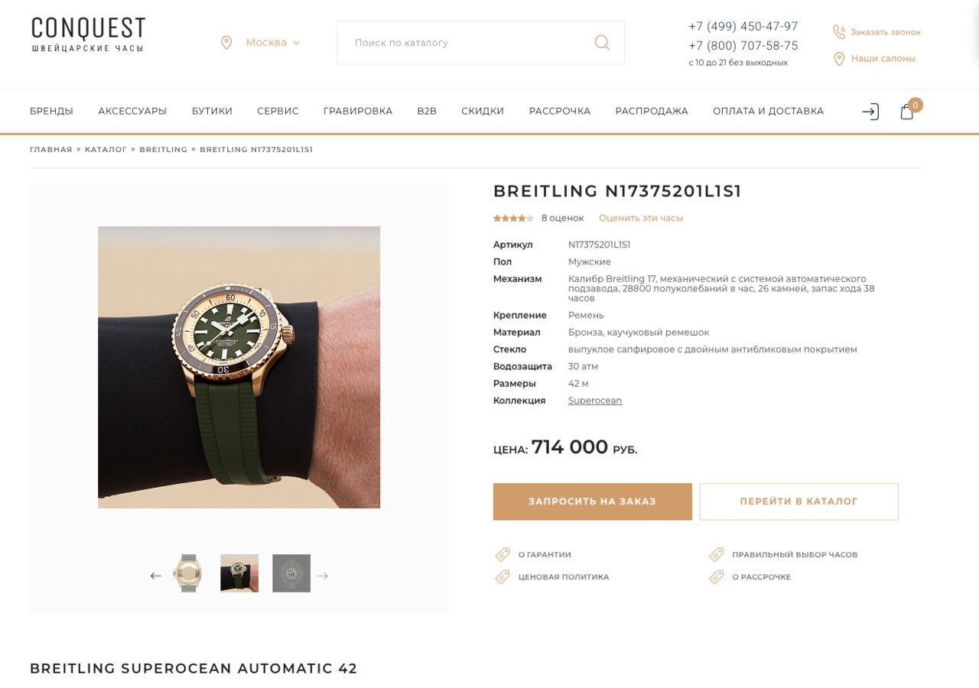Image resolution: width=979 pixels, height=688 pixels.
Task: Go to ОПЛАТА И ДОСТАВКА page
Action: (x=768, y=111)
